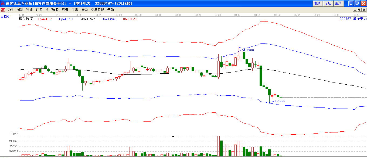Image resolution: width=367 pixels, height=158 pixels.
Task: Open the 工具 menu
Action: pyautogui.click(x=75, y=10)
